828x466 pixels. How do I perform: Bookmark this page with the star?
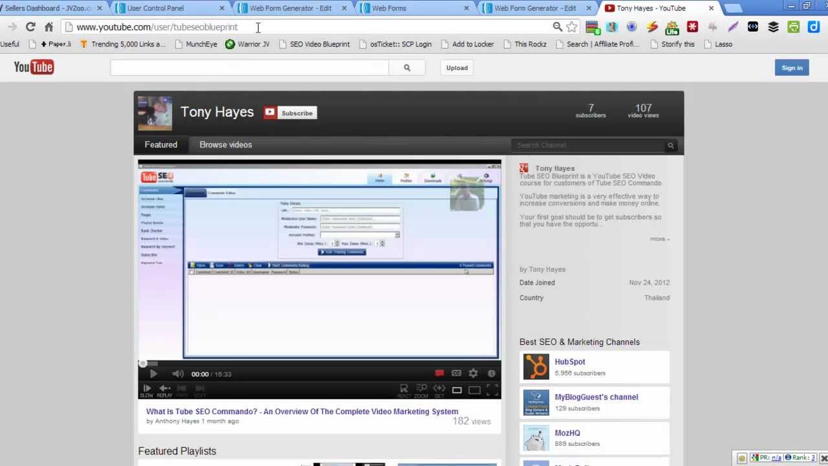572,27
